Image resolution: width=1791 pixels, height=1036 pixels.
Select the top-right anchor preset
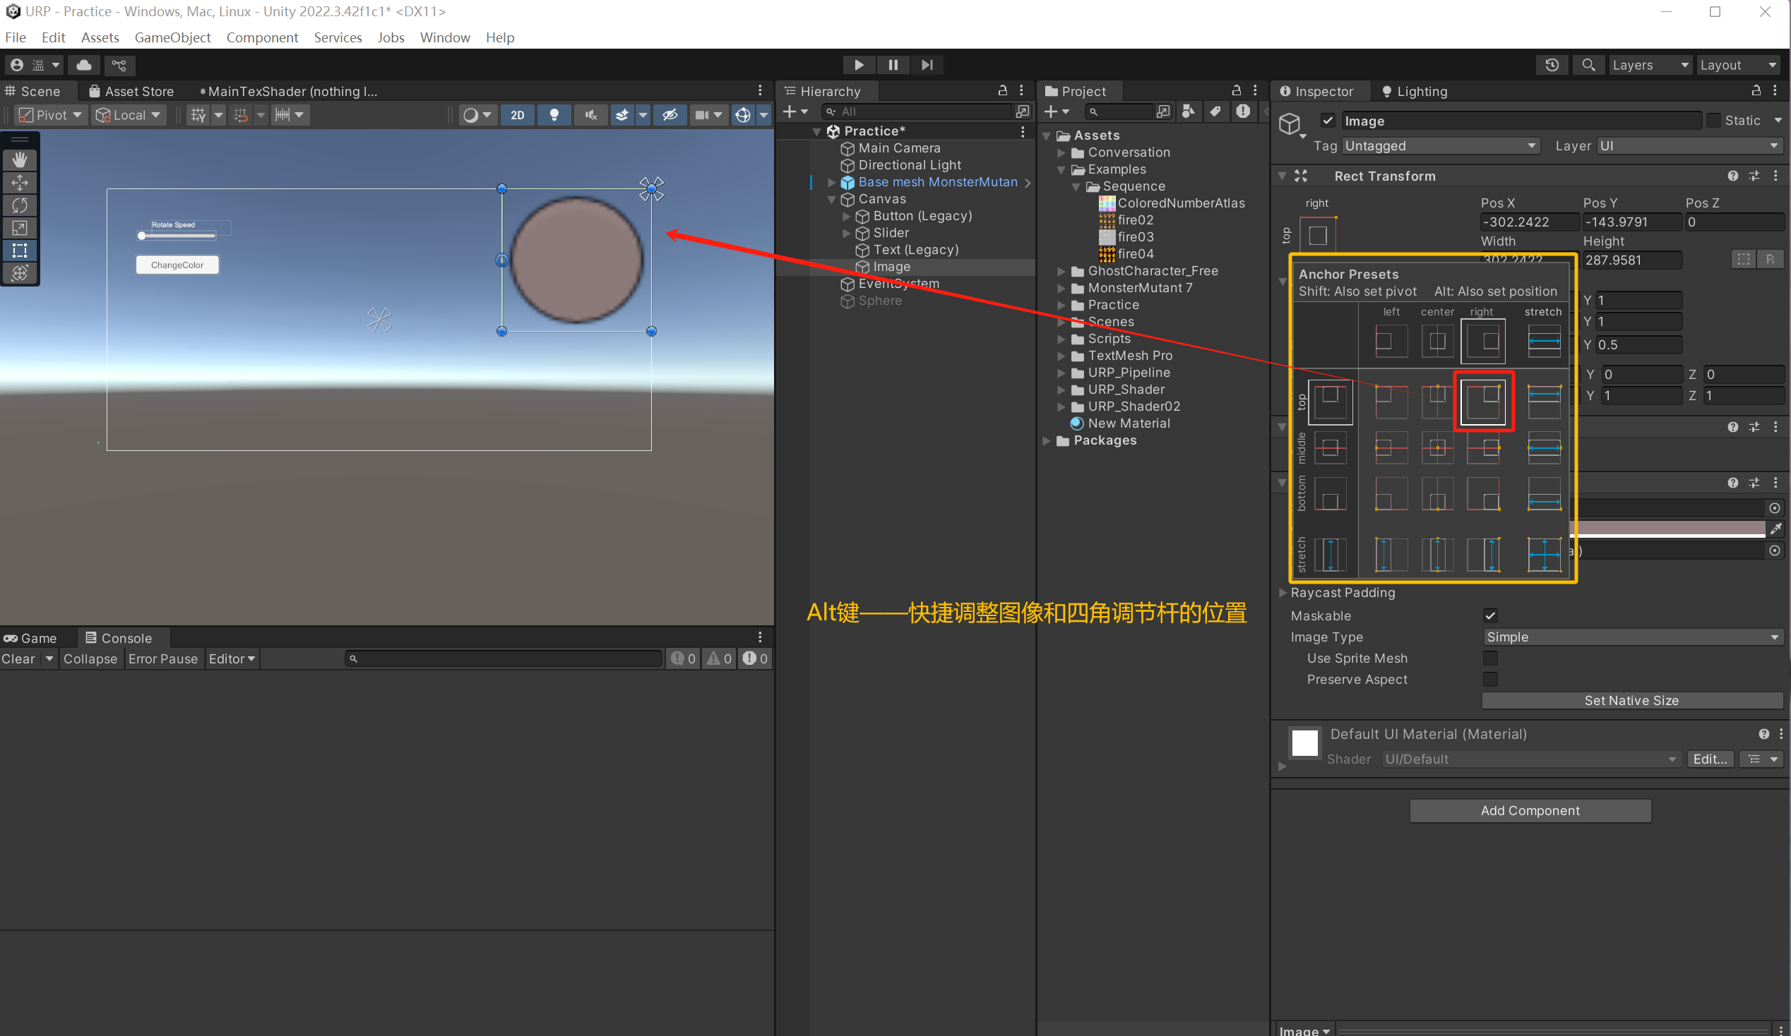[1482, 402]
